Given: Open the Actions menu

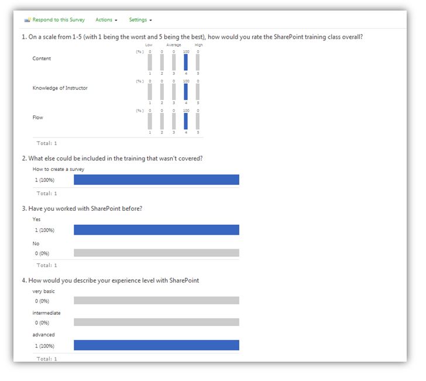Looking at the screenshot, I should (104, 20).
